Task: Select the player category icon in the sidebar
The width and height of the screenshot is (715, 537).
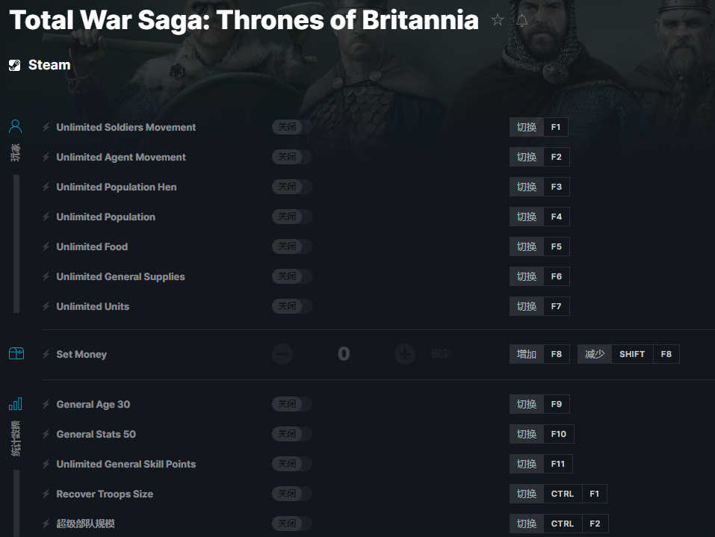Action: point(16,125)
